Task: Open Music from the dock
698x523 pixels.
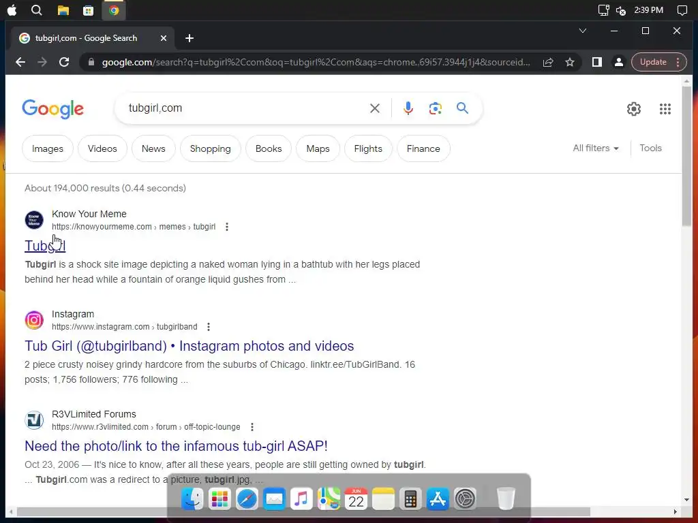Action: coord(301,498)
